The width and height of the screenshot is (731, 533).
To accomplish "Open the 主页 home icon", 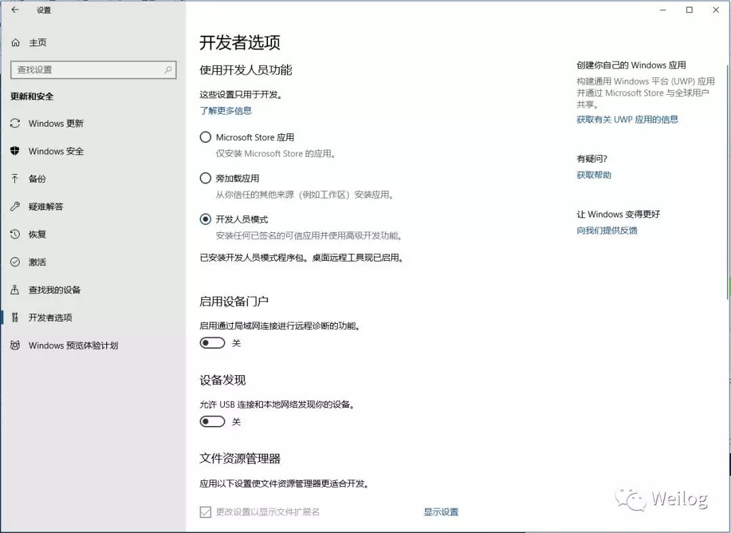I will click(x=16, y=43).
